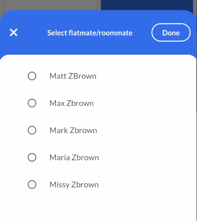Viewport: 197px width, 221px height.
Task: Tap the Maria Zbrown name label
Action: (74, 158)
